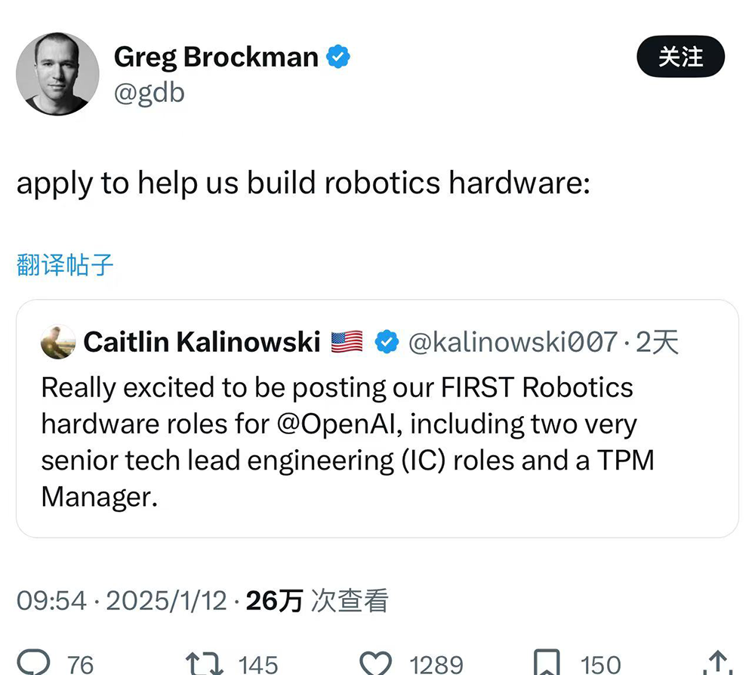Repost the tweet using the retweet icon
The image size is (755, 675).
tap(205, 662)
